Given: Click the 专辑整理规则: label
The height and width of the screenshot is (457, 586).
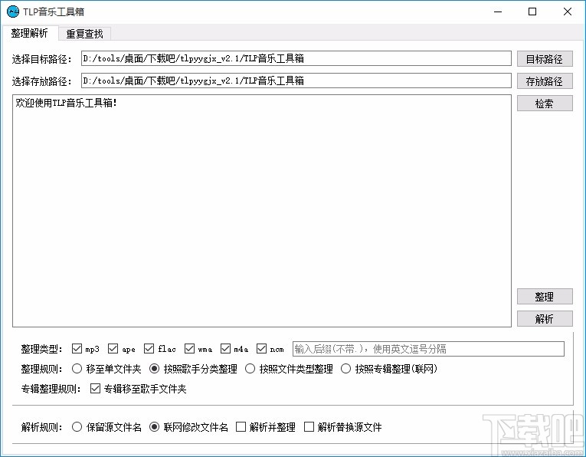Looking at the screenshot, I should 51,389.
